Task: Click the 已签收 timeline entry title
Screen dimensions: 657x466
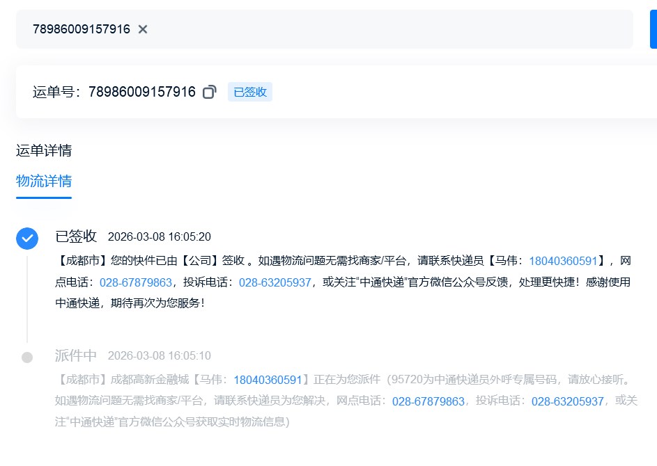Action: 76,236
